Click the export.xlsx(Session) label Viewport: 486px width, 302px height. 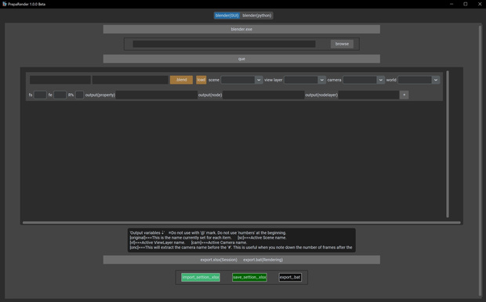219,260
